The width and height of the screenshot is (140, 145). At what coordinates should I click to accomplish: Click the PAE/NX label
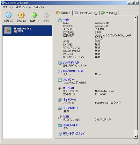68,54
